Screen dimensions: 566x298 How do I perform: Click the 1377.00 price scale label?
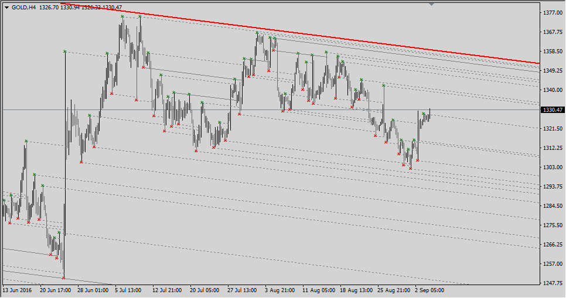[553, 12]
